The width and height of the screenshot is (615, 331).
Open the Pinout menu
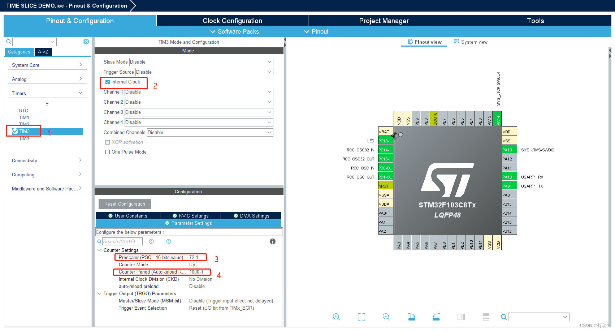point(316,31)
